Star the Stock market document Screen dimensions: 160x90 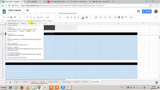coord(24,10)
